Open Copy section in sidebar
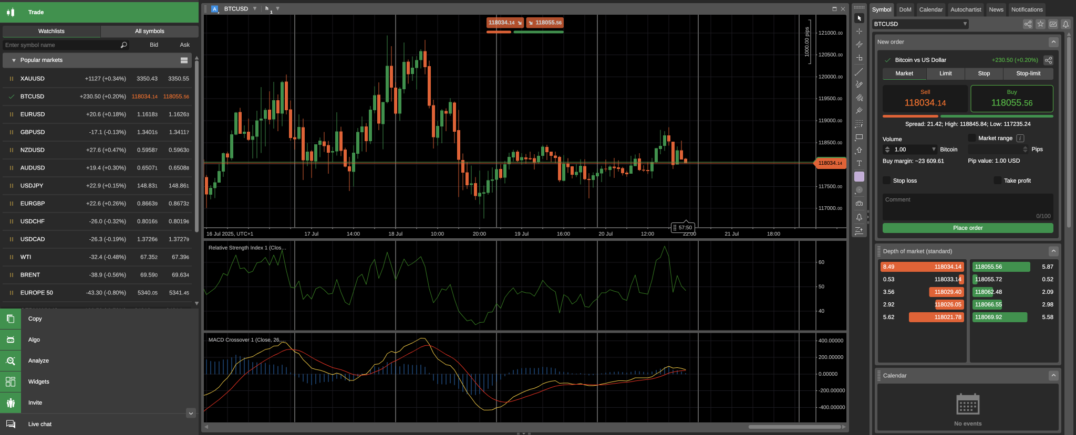The height and width of the screenshot is (435, 1076). 99,319
